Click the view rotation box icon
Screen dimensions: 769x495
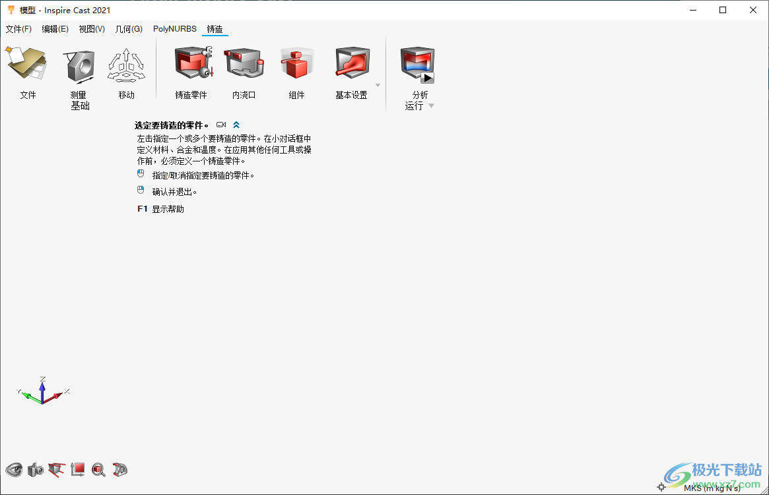pos(56,470)
